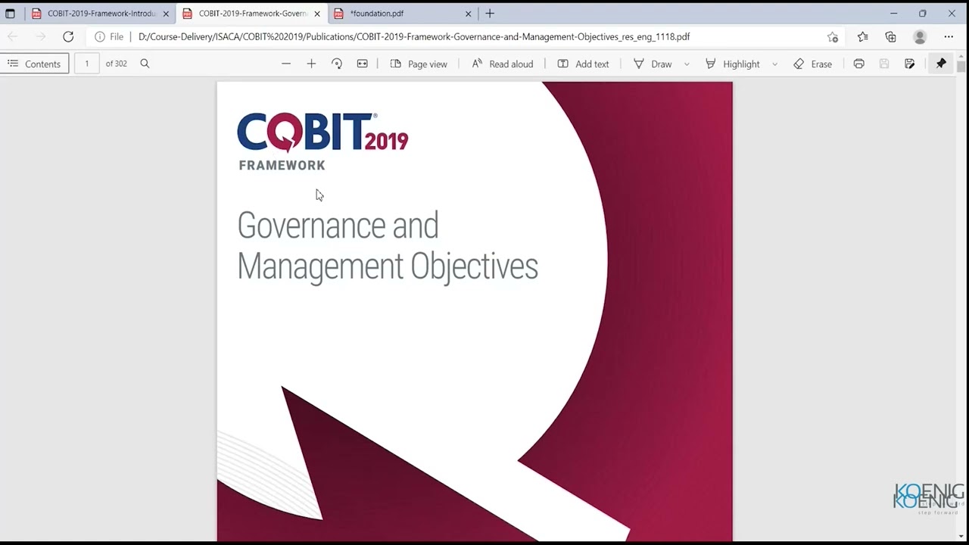Toggle fit to width icon
This screenshot has width=969, height=545.
point(363,64)
